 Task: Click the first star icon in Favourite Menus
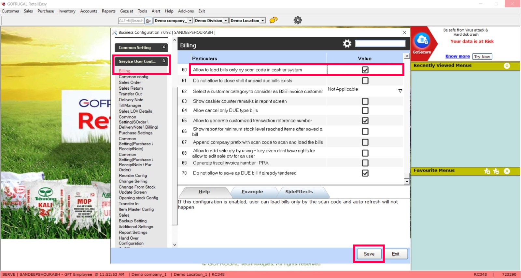pyautogui.click(x=487, y=171)
